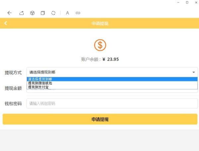Click the 提现方式 label

pyautogui.click(x=13, y=73)
